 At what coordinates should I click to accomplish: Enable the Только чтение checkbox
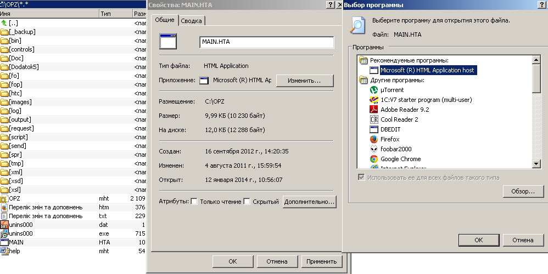click(194, 202)
